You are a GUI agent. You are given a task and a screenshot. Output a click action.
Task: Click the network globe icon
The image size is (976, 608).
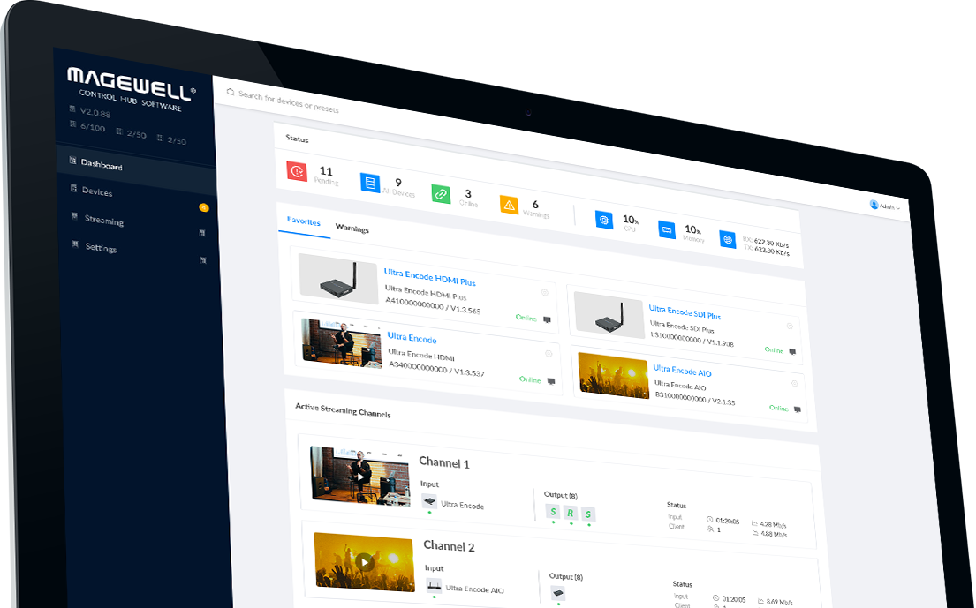coord(727,239)
